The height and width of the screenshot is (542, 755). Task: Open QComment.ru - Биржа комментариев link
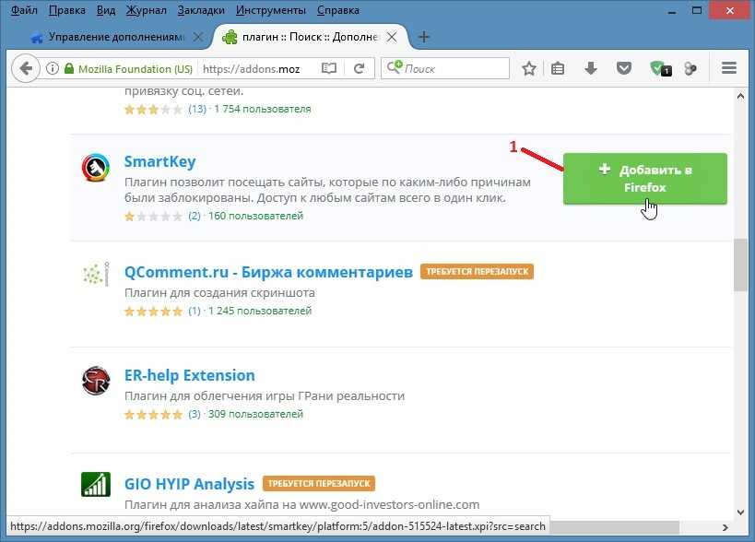268,272
